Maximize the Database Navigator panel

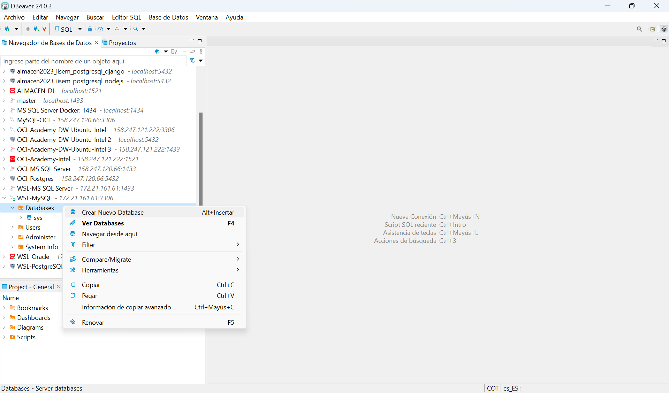click(x=200, y=40)
